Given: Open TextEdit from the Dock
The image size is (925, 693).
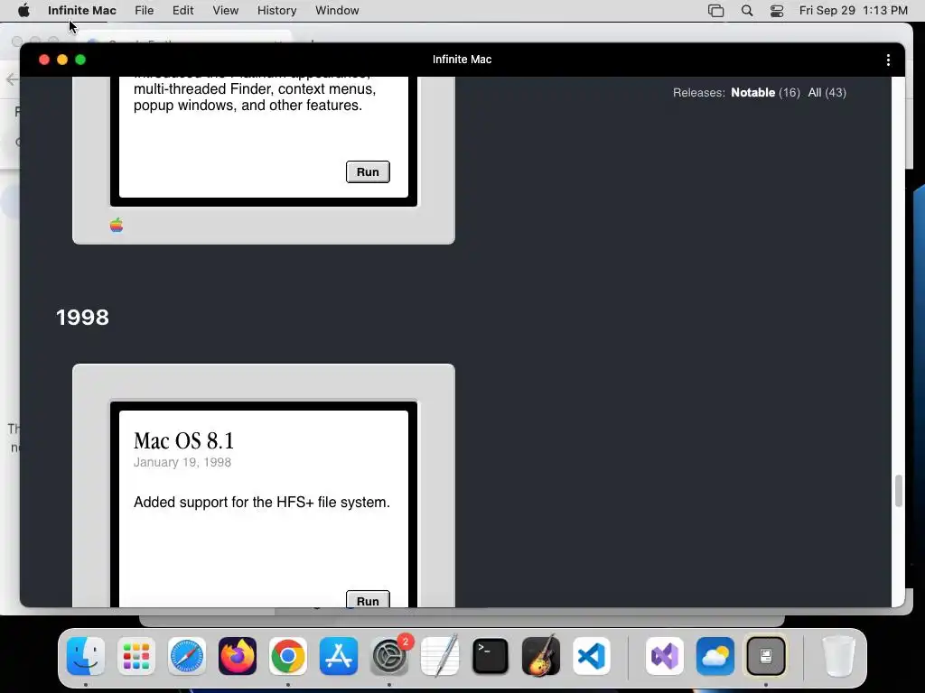Looking at the screenshot, I should pos(440,656).
